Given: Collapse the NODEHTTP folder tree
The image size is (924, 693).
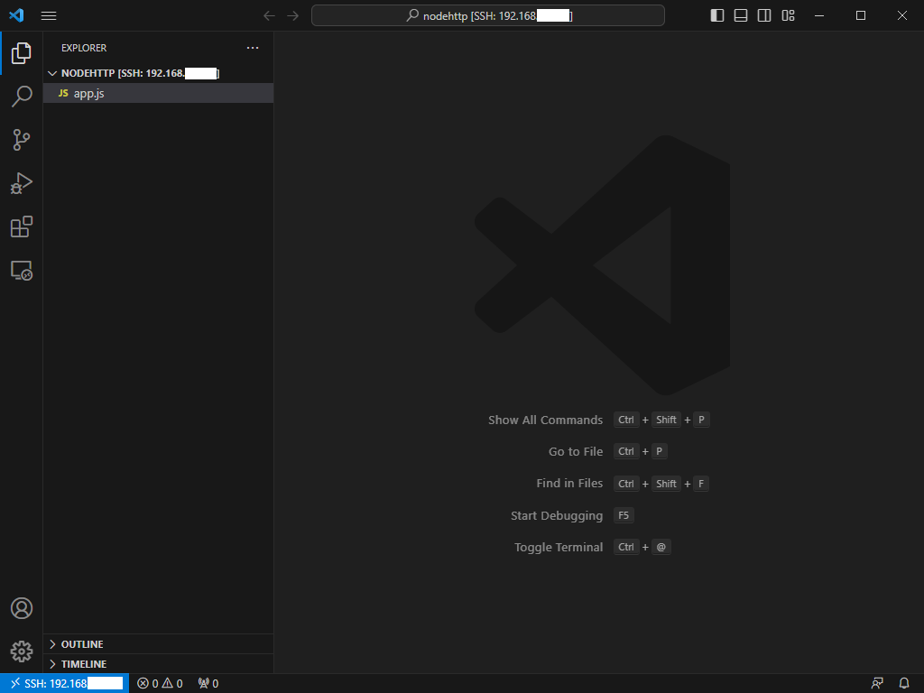Looking at the screenshot, I should [x=52, y=73].
